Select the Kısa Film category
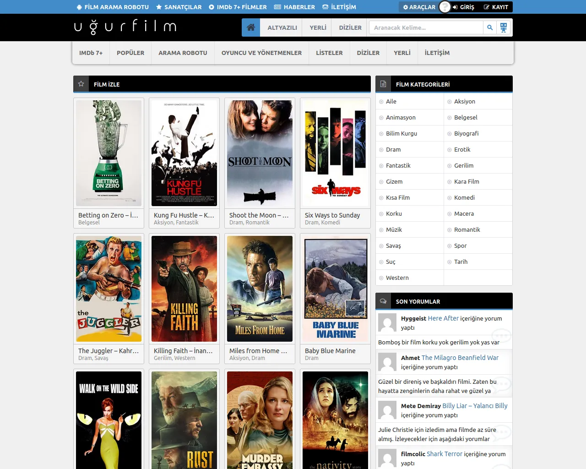The height and width of the screenshot is (469, 586). pyautogui.click(x=398, y=197)
